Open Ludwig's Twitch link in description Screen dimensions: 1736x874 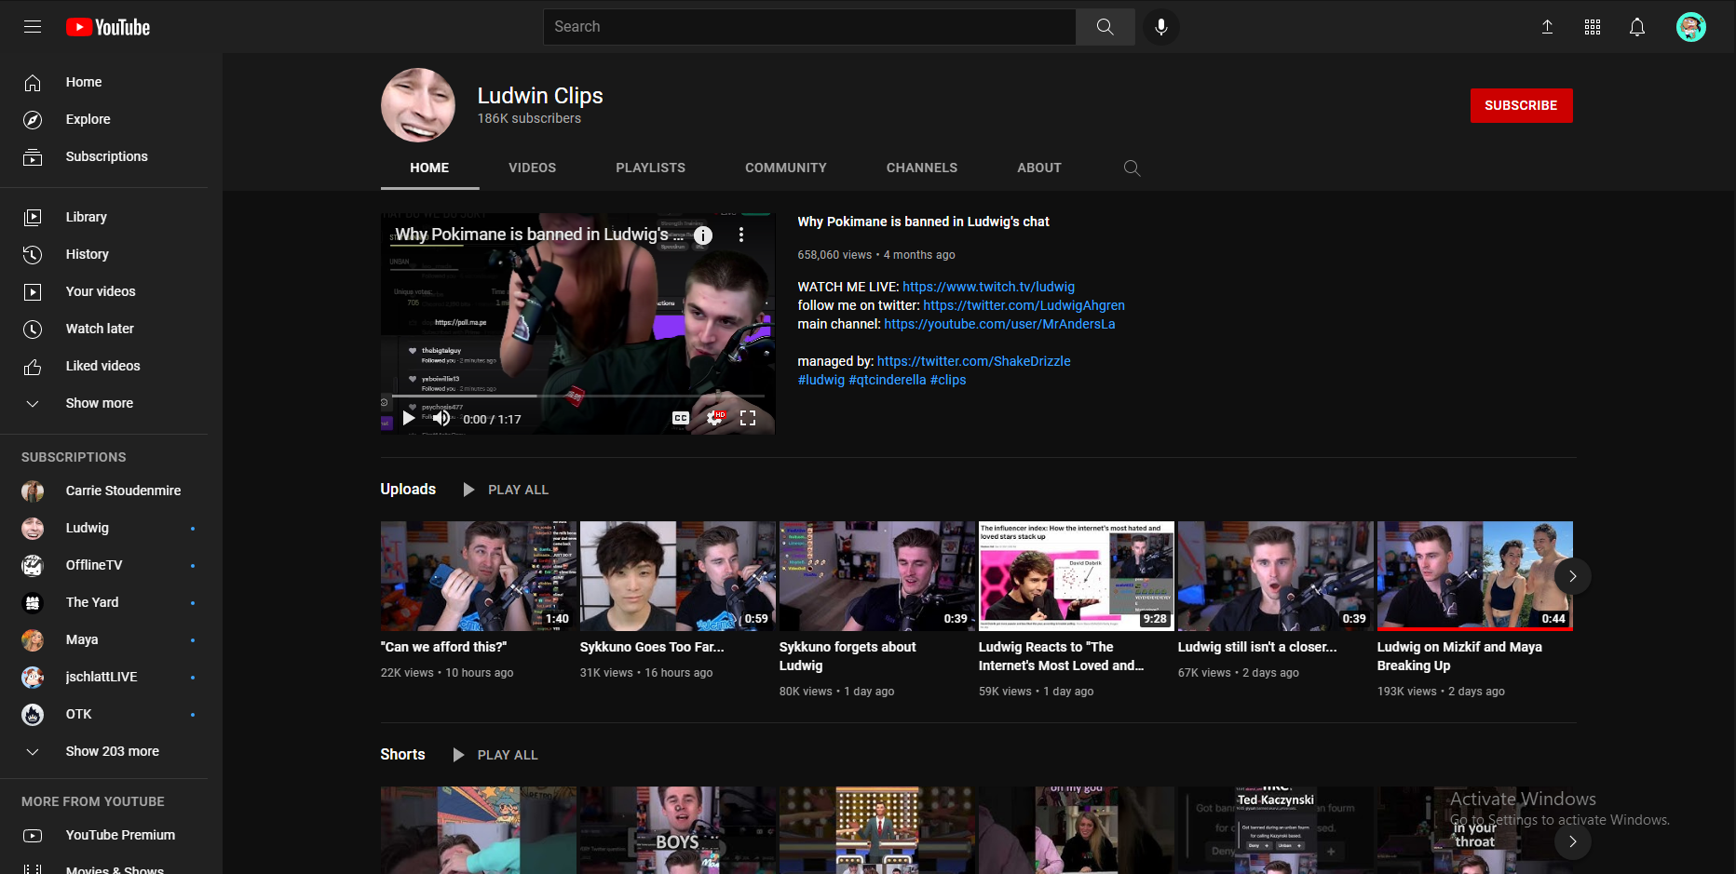[989, 287]
